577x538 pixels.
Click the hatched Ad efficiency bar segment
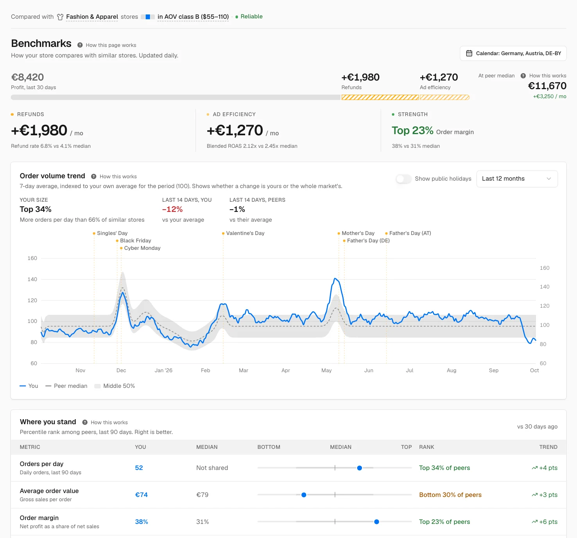(444, 97)
